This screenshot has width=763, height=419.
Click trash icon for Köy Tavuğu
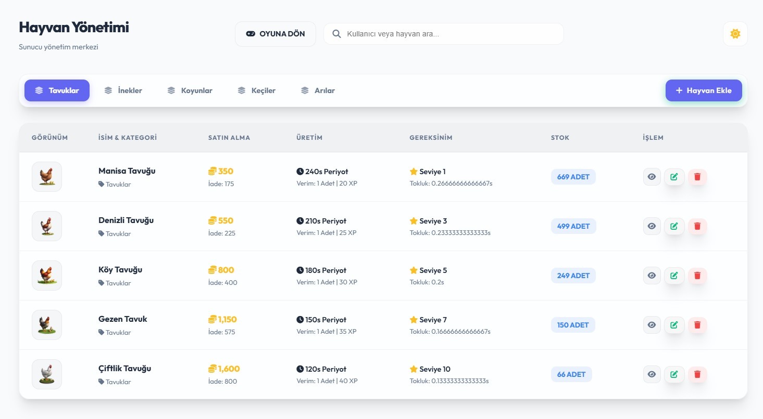pos(697,276)
